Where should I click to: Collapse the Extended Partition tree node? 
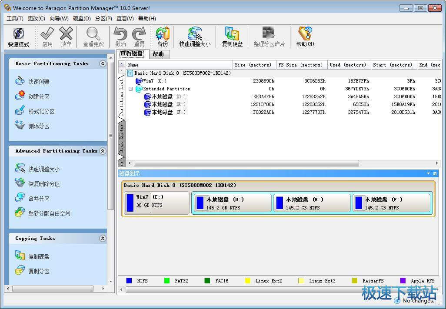click(x=130, y=89)
